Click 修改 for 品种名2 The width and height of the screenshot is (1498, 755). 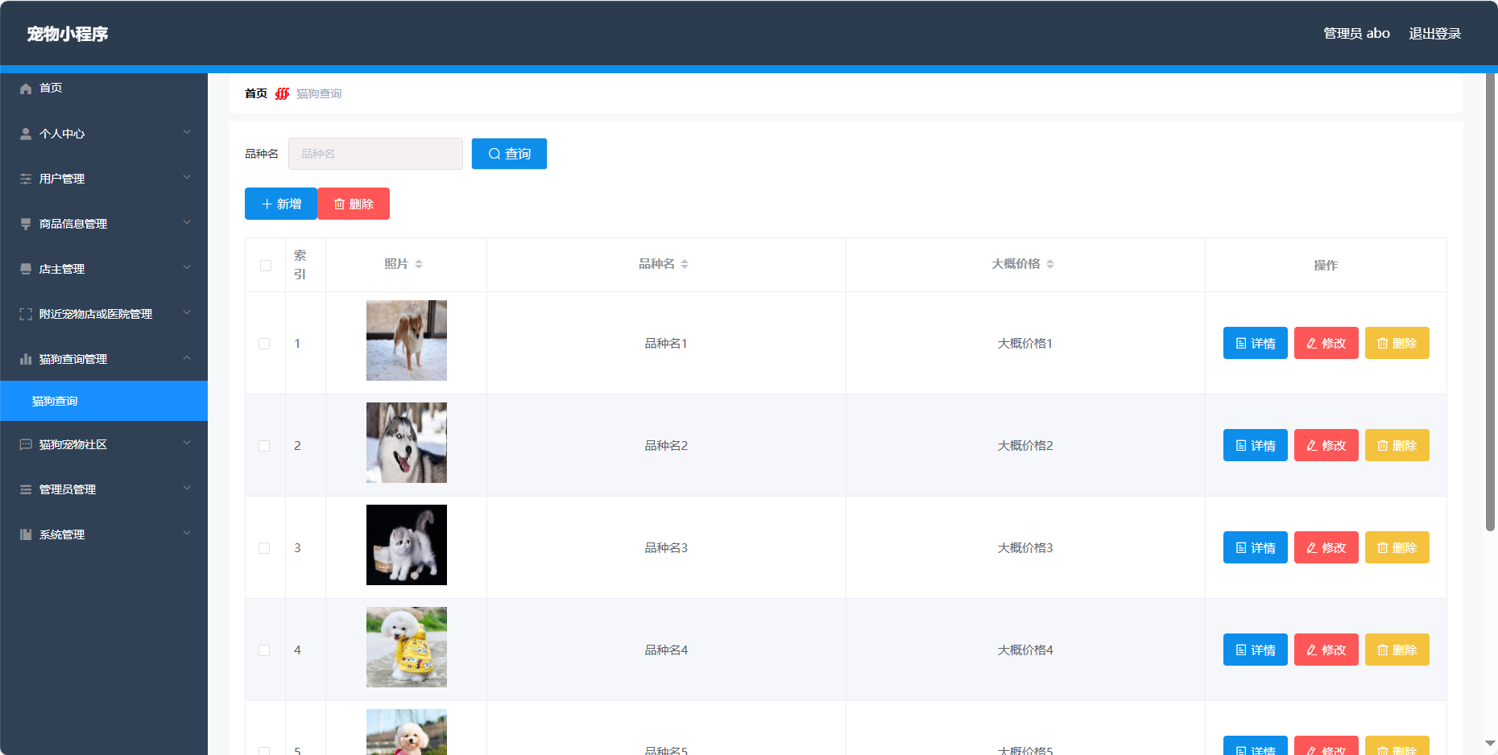point(1326,445)
